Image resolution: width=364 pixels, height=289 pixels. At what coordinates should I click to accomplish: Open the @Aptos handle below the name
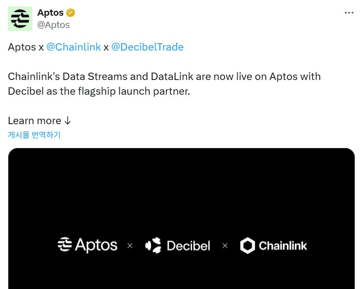tap(53, 25)
